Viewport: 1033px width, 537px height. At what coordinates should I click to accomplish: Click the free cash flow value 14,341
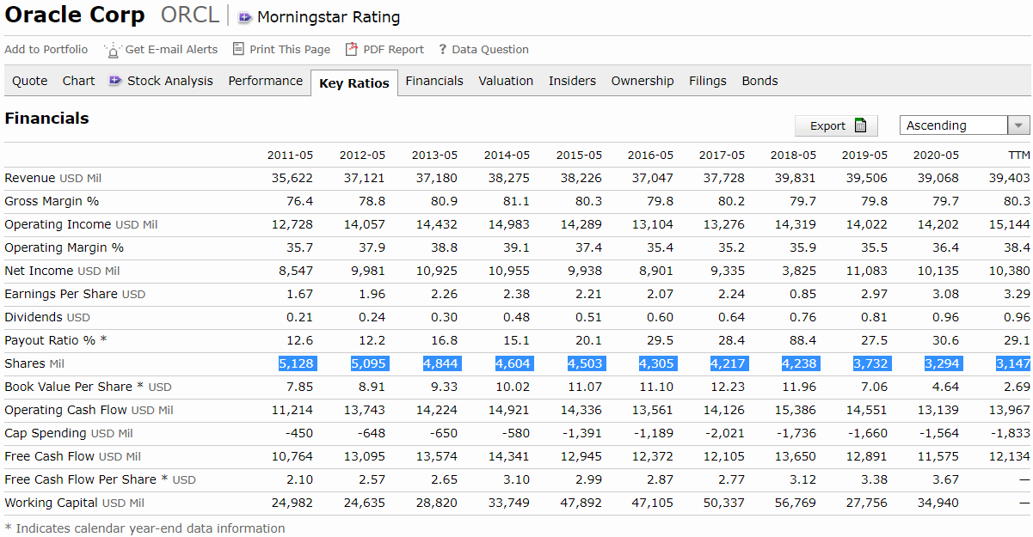click(509, 456)
